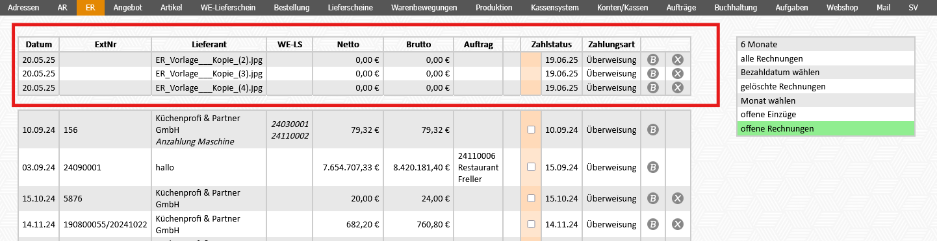Switch to the Kassensystem tab
Viewport: 937px width, 241px height.
554,8
